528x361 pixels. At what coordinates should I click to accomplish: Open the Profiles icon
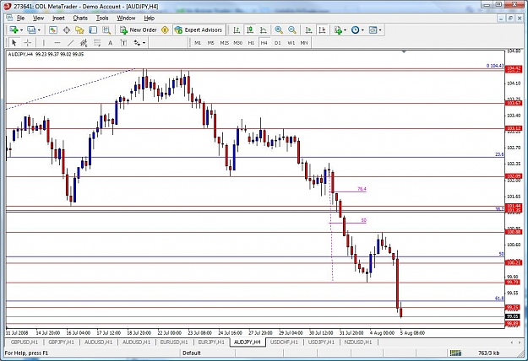[31, 30]
